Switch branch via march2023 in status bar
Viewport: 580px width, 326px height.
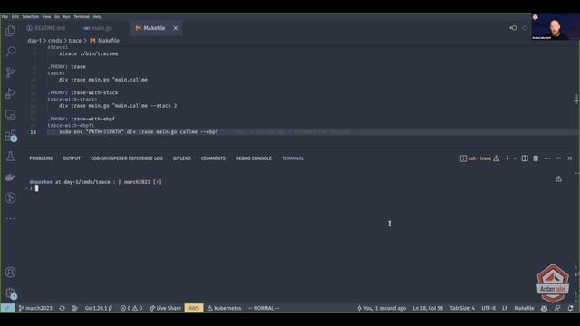pyautogui.click(x=35, y=308)
